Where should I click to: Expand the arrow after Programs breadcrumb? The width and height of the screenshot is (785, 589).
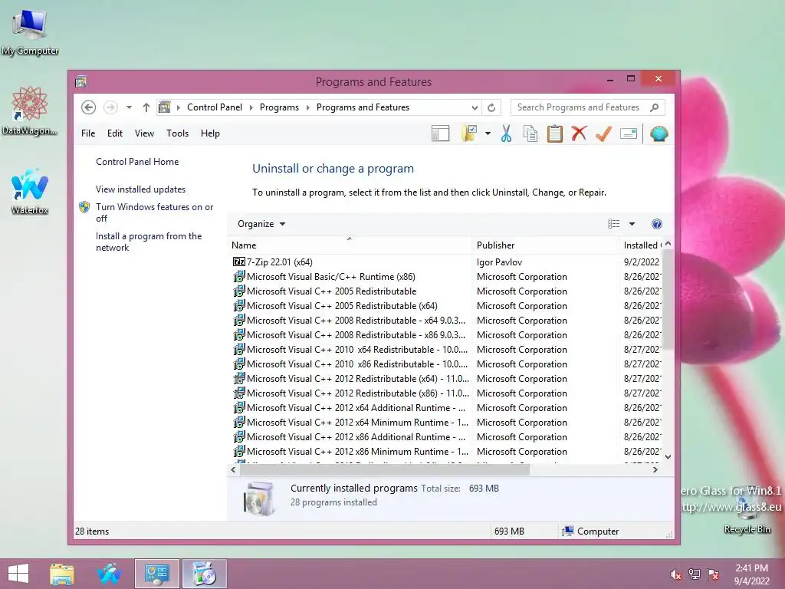[307, 107]
